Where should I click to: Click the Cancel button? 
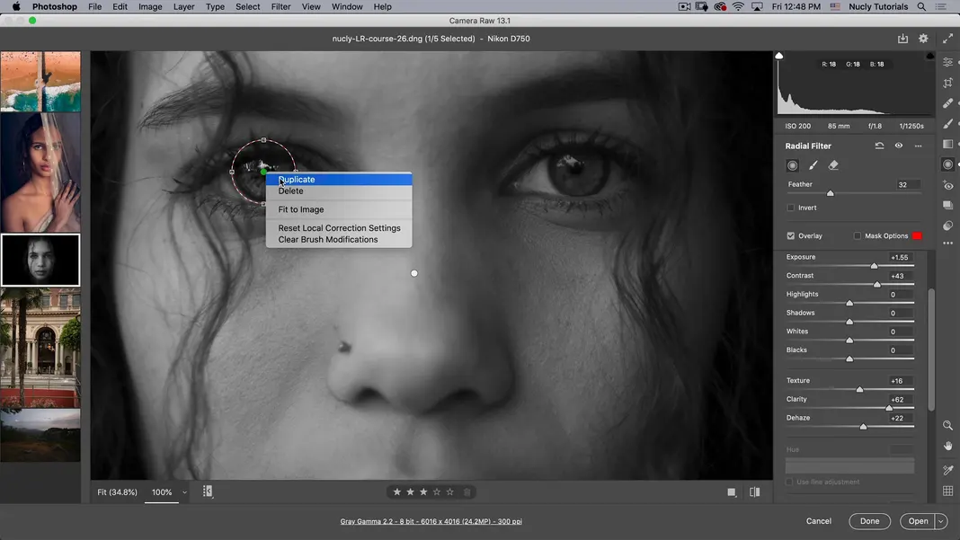(x=819, y=521)
